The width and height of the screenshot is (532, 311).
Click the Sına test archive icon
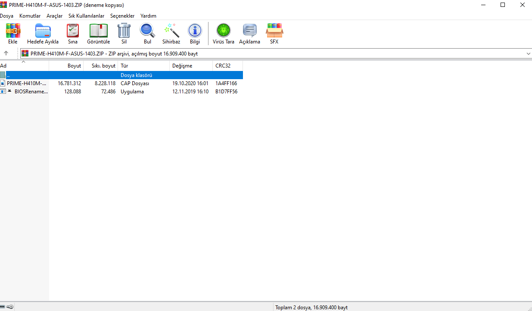click(x=73, y=31)
